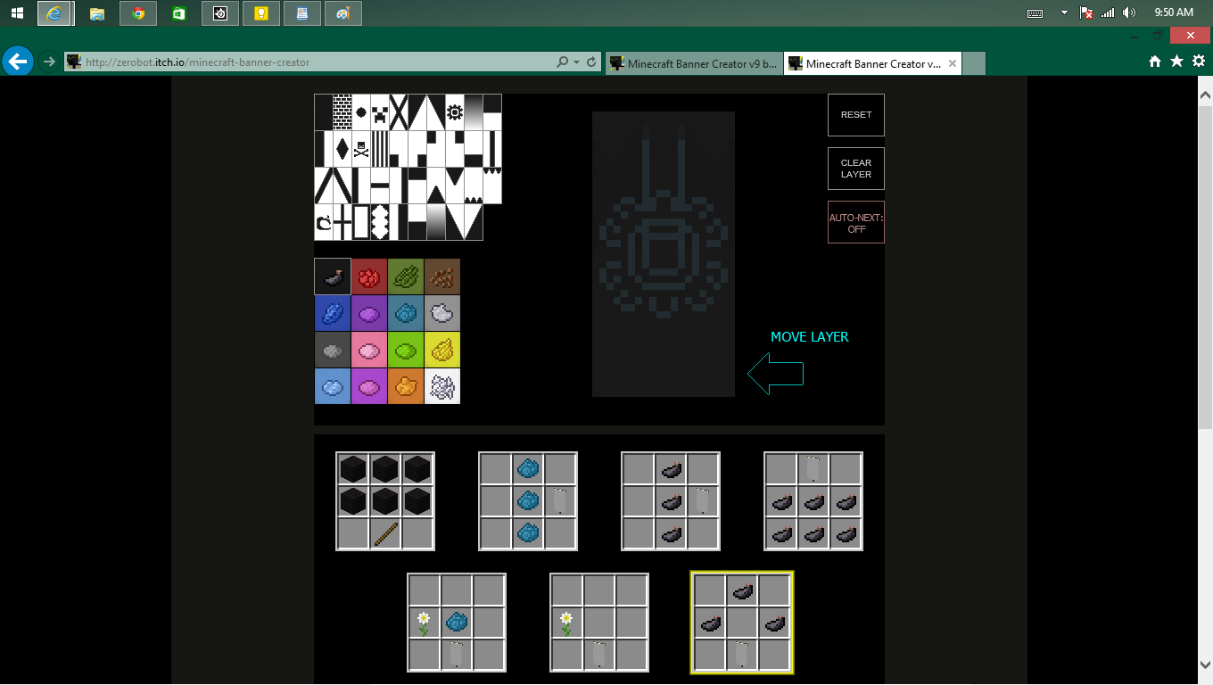Screen dimensions: 1213x685
Task: Choose the plain border pattern
Action: pyautogui.click(x=361, y=222)
